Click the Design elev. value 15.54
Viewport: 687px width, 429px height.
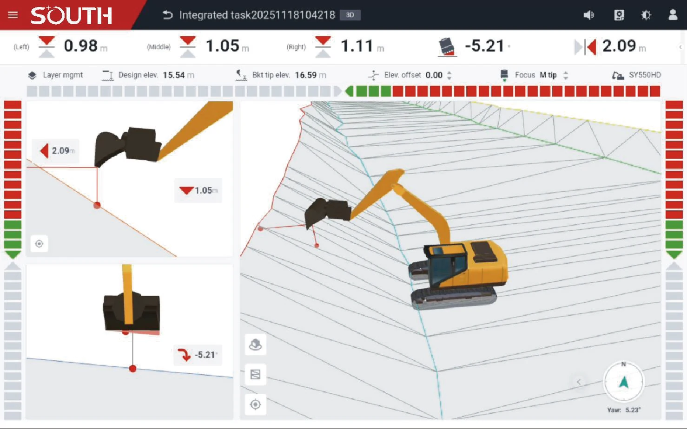point(174,75)
